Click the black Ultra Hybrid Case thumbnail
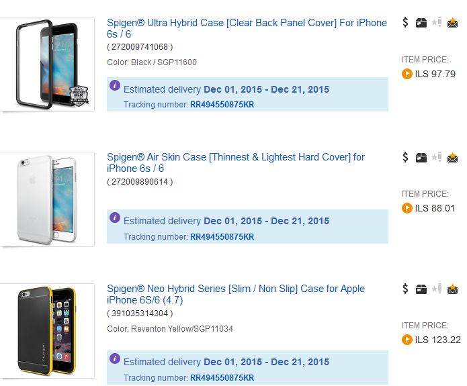Screen dimensions: 467x386 [x=47, y=64]
